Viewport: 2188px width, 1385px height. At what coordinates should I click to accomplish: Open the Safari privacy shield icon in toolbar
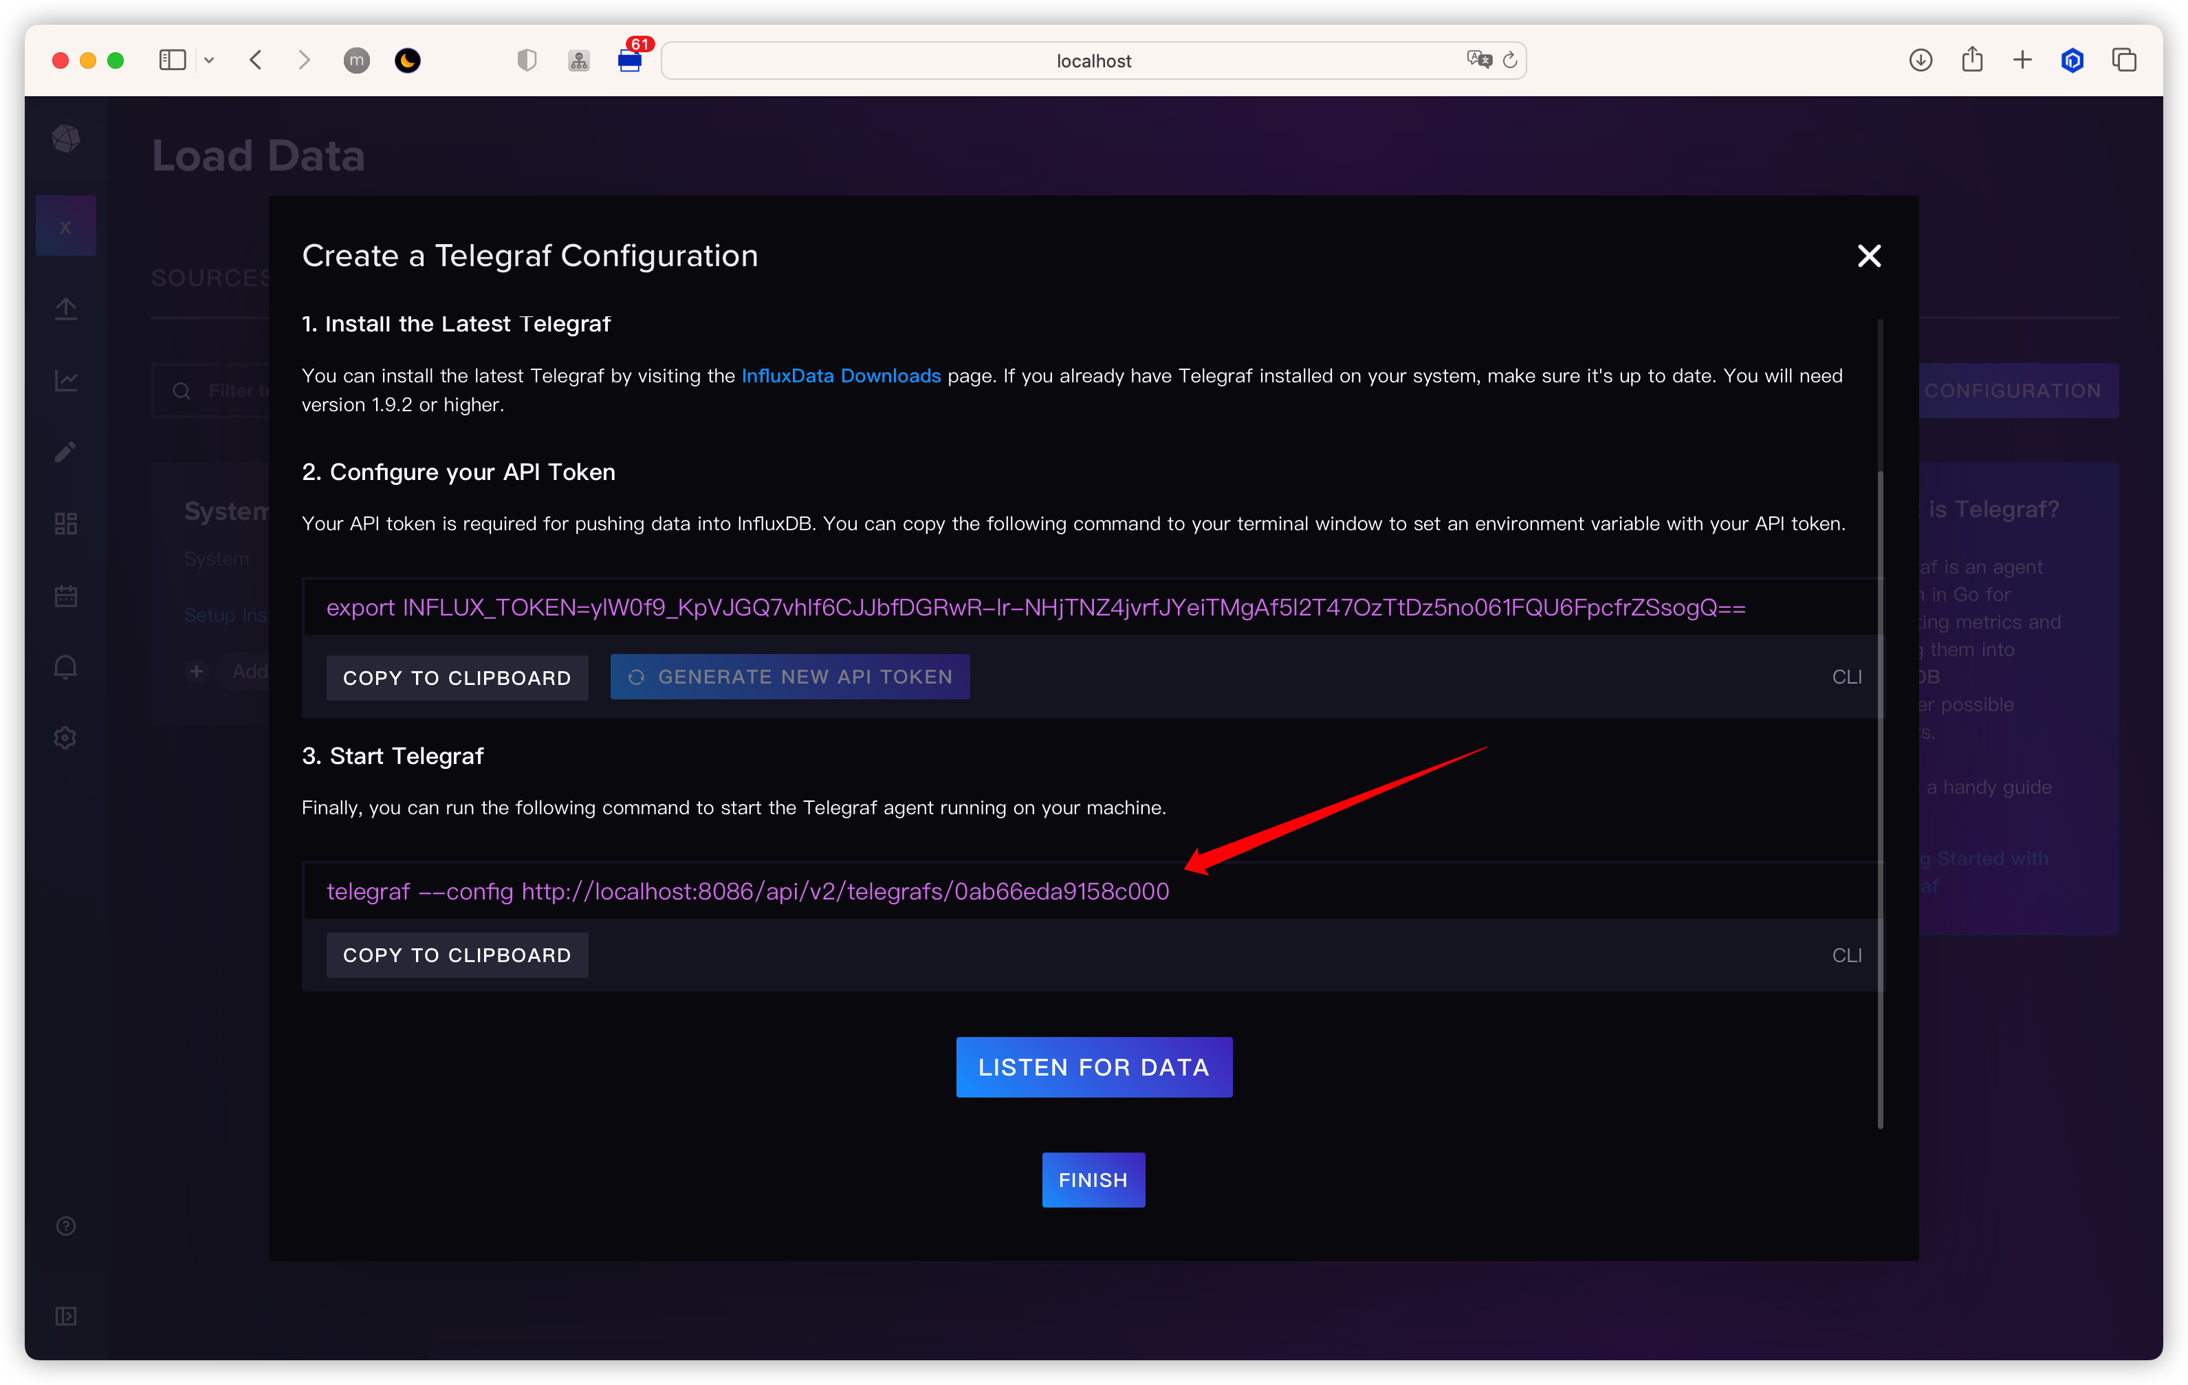point(527,60)
